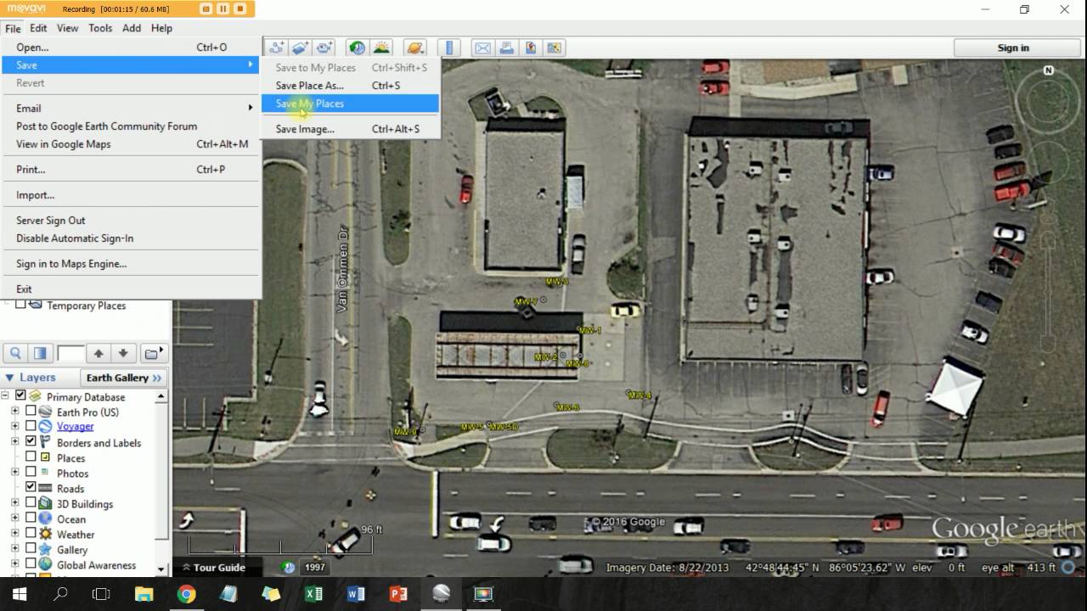Select Import in the File menu
Screen dimensions: 1087x611
(130, 195)
